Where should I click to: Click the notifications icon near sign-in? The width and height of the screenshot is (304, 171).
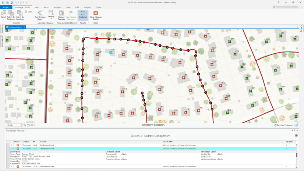[x=274, y=7]
